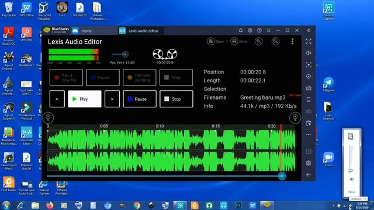Click the playback position slider thumb

tap(282, 176)
